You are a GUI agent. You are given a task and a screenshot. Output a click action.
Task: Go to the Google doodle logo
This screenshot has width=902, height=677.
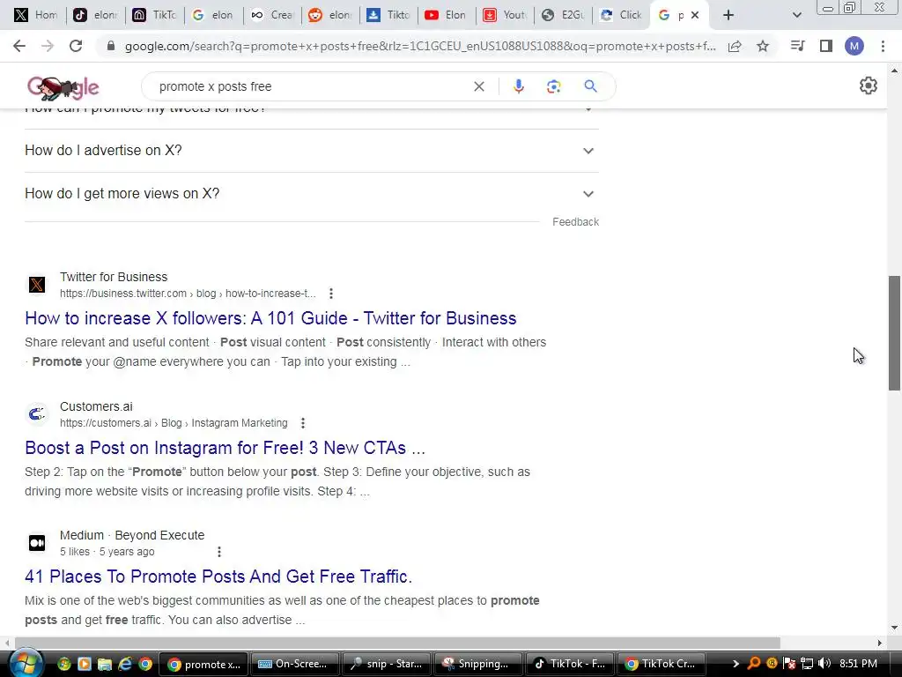tap(63, 87)
